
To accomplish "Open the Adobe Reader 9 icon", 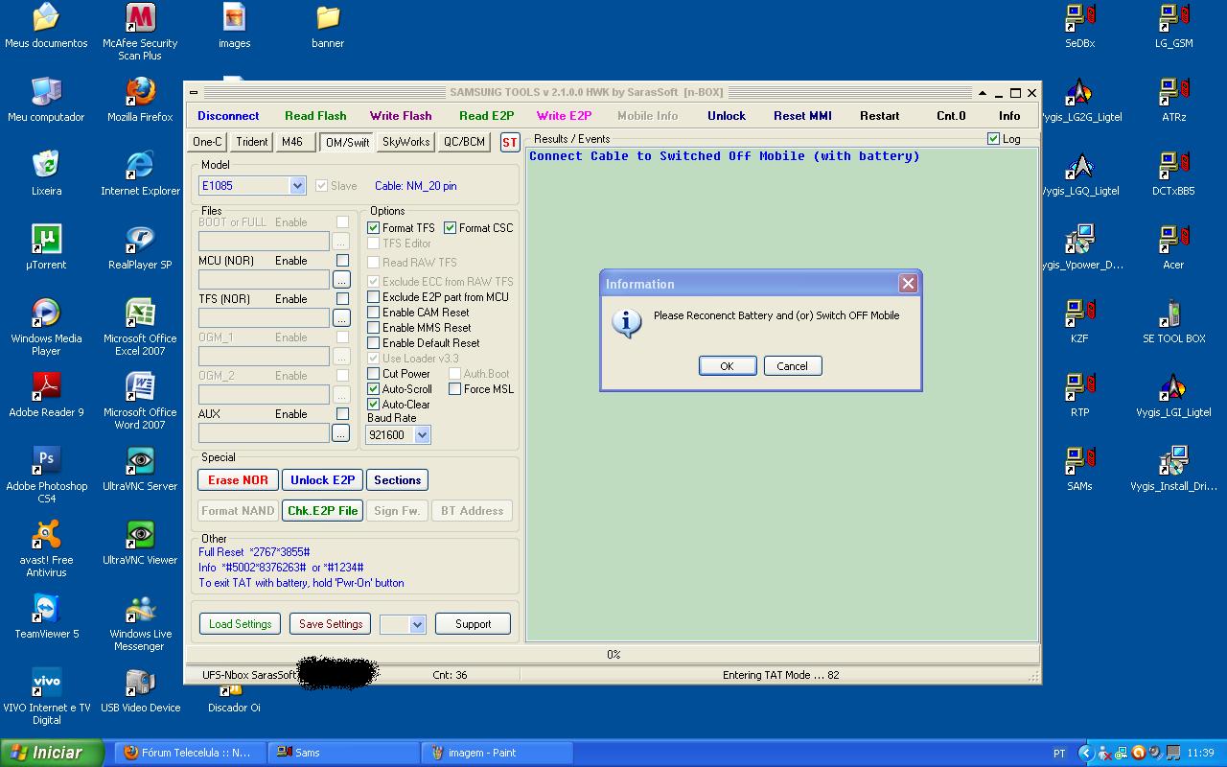I will [x=46, y=394].
